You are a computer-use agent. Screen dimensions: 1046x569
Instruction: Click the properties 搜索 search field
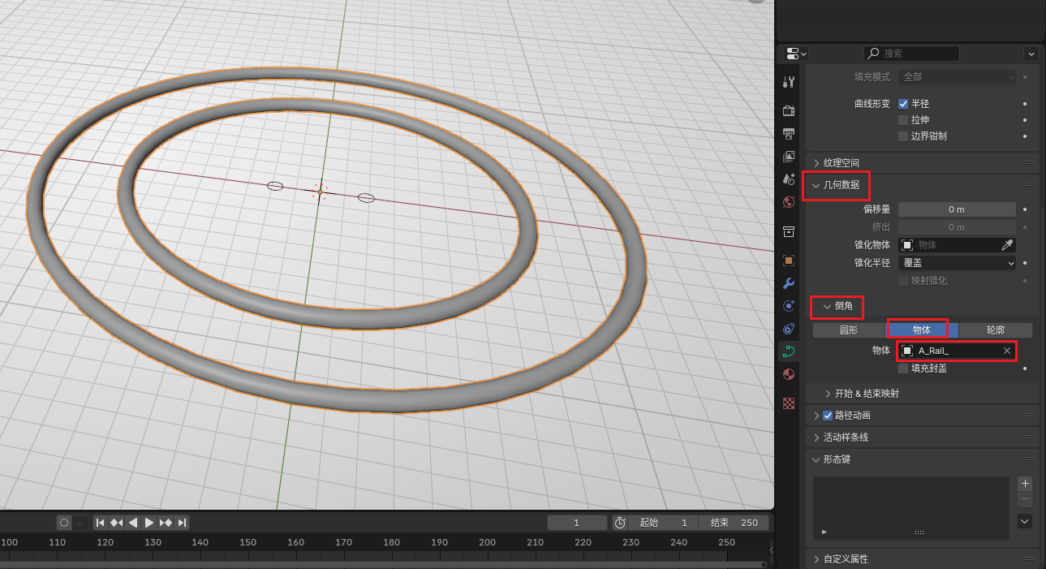pyautogui.click(x=911, y=54)
